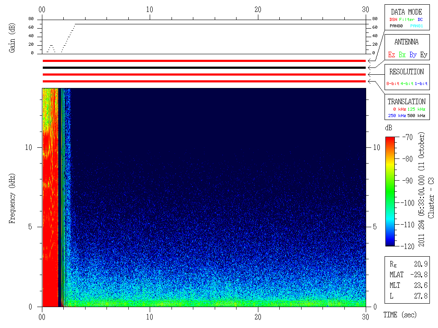
Task: Click the green 4-bit label
Action: [407, 83]
